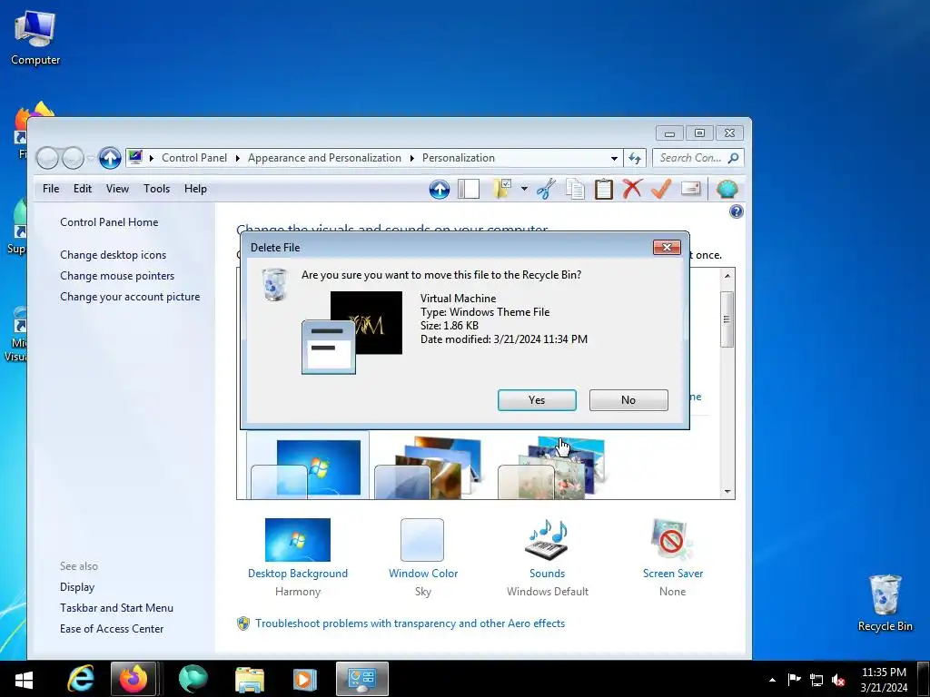Open Desktop Background Harmony settings

298,557
